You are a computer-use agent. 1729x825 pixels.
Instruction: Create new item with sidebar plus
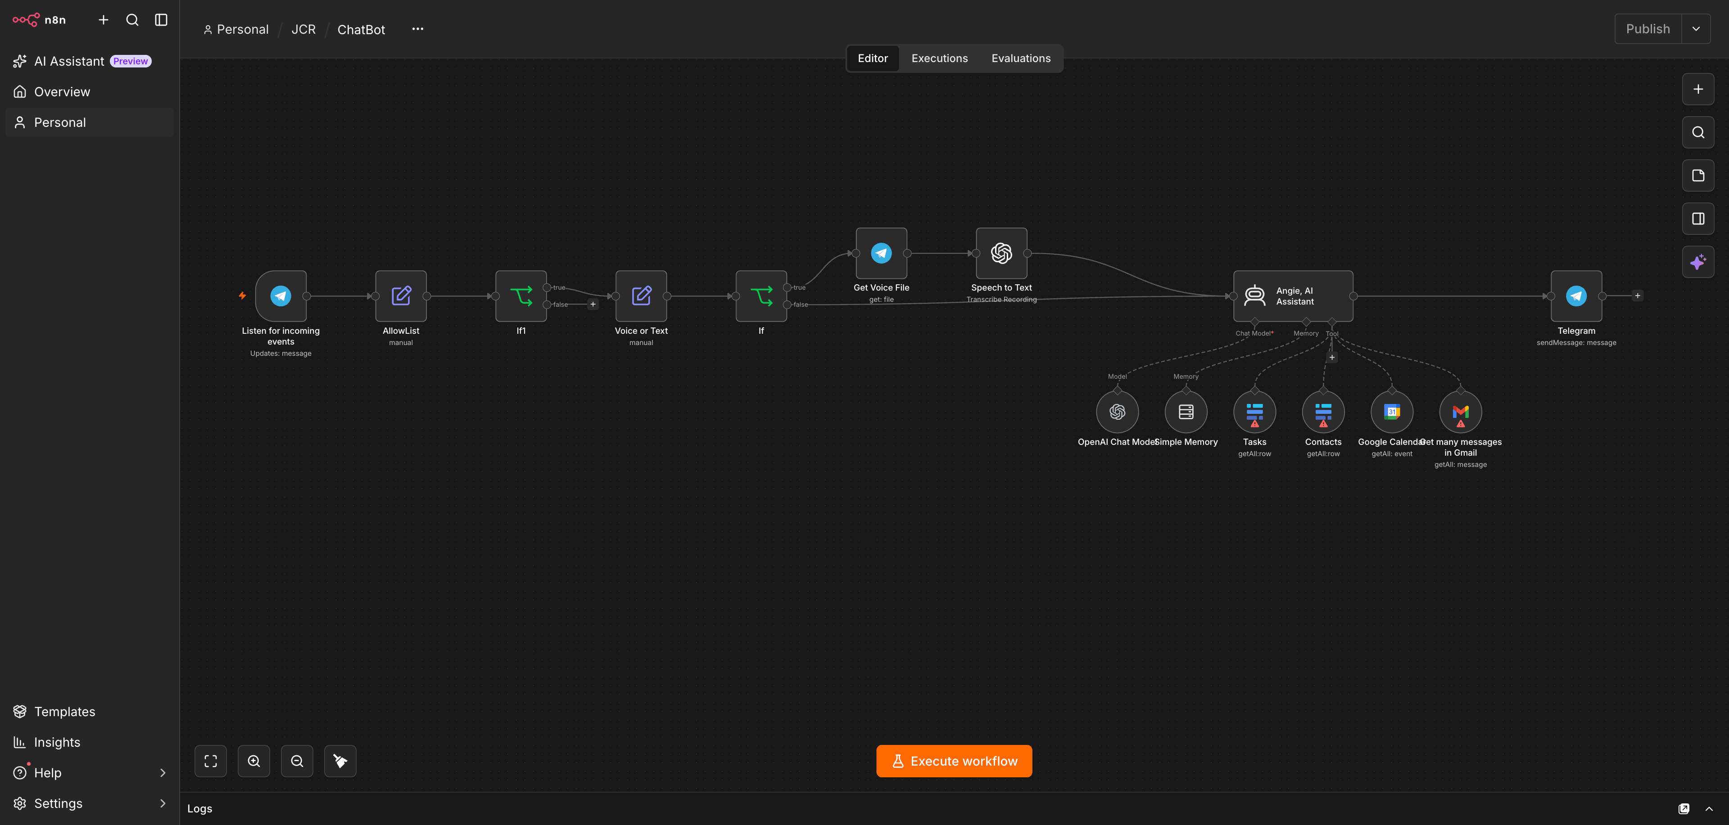(x=104, y=20)
